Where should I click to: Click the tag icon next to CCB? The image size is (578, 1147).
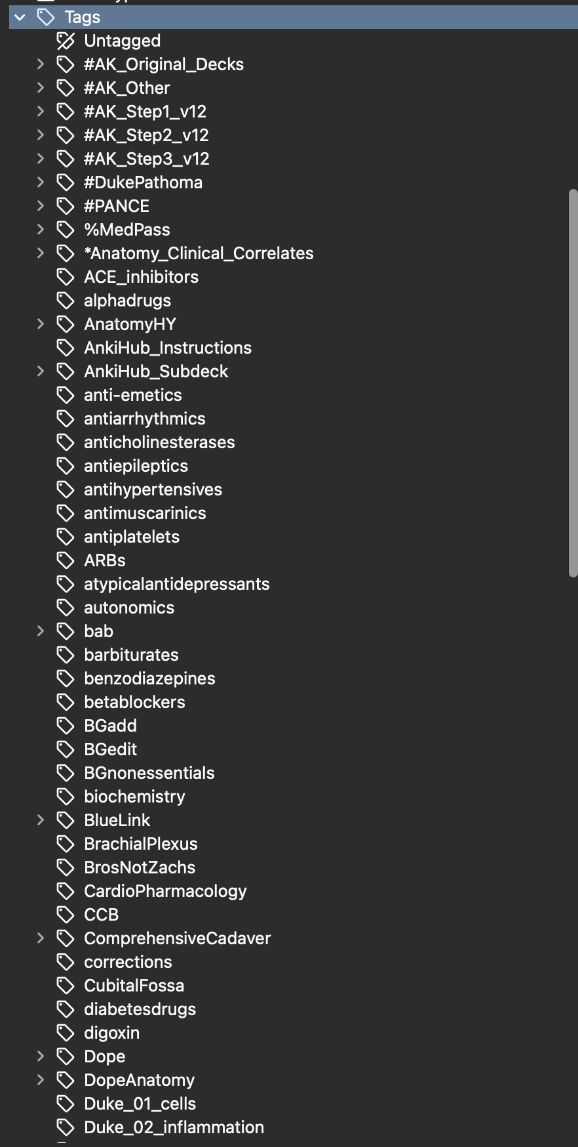(66, 915)
